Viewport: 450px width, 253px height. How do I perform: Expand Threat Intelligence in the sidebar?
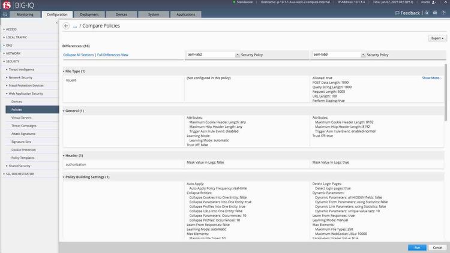pos(21,70)
